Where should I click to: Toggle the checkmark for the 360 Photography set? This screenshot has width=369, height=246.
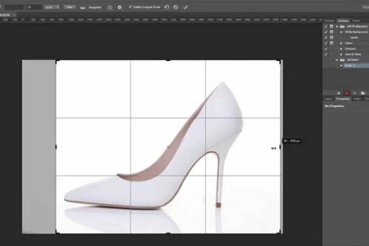tap(326, 26)
